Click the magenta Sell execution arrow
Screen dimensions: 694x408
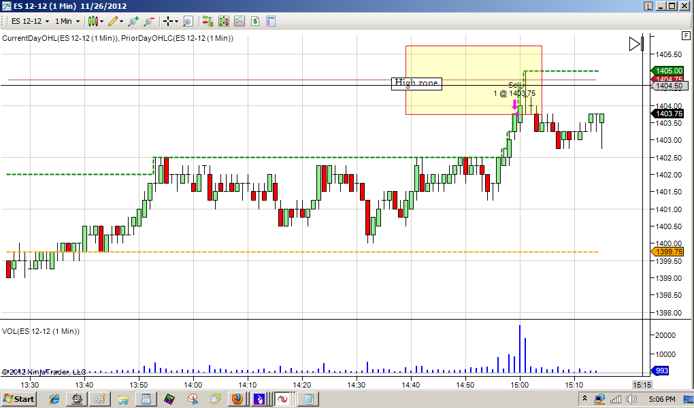point(514,105)
